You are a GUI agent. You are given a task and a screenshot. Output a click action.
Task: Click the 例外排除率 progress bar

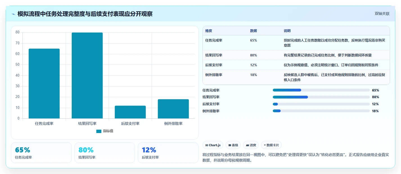coord(321,111)
